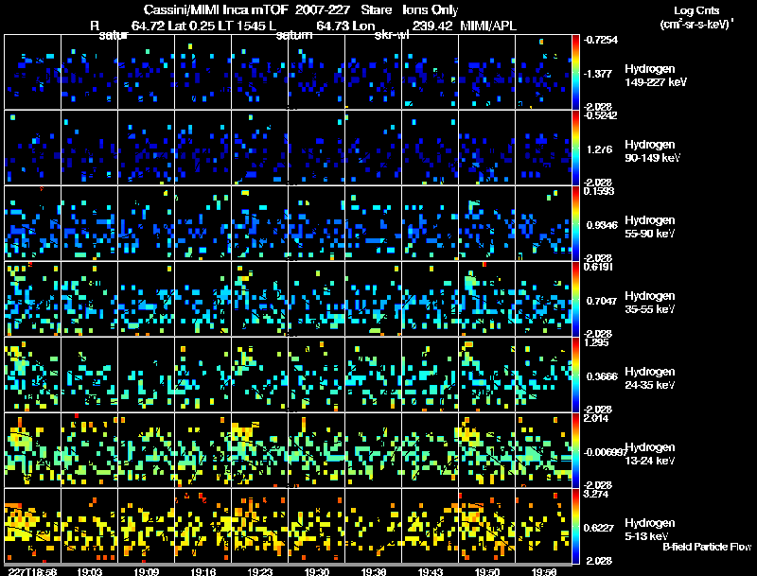Click the '0.1593' color scale value
757x576 pixels.
tap(599, 191)
